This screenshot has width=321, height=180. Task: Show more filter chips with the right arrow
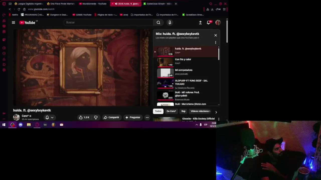coord(216,112)
